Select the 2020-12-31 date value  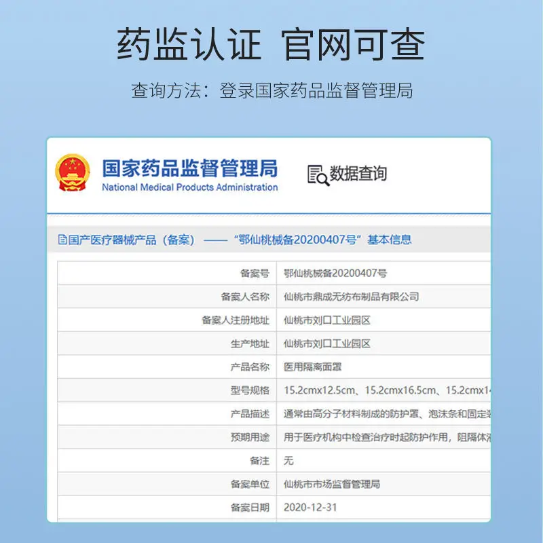point(310,508)
